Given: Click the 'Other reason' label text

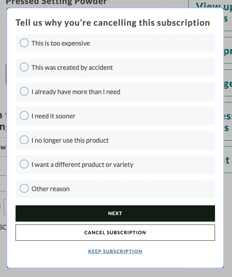Looking at the screenshot, I should (51, 189).
